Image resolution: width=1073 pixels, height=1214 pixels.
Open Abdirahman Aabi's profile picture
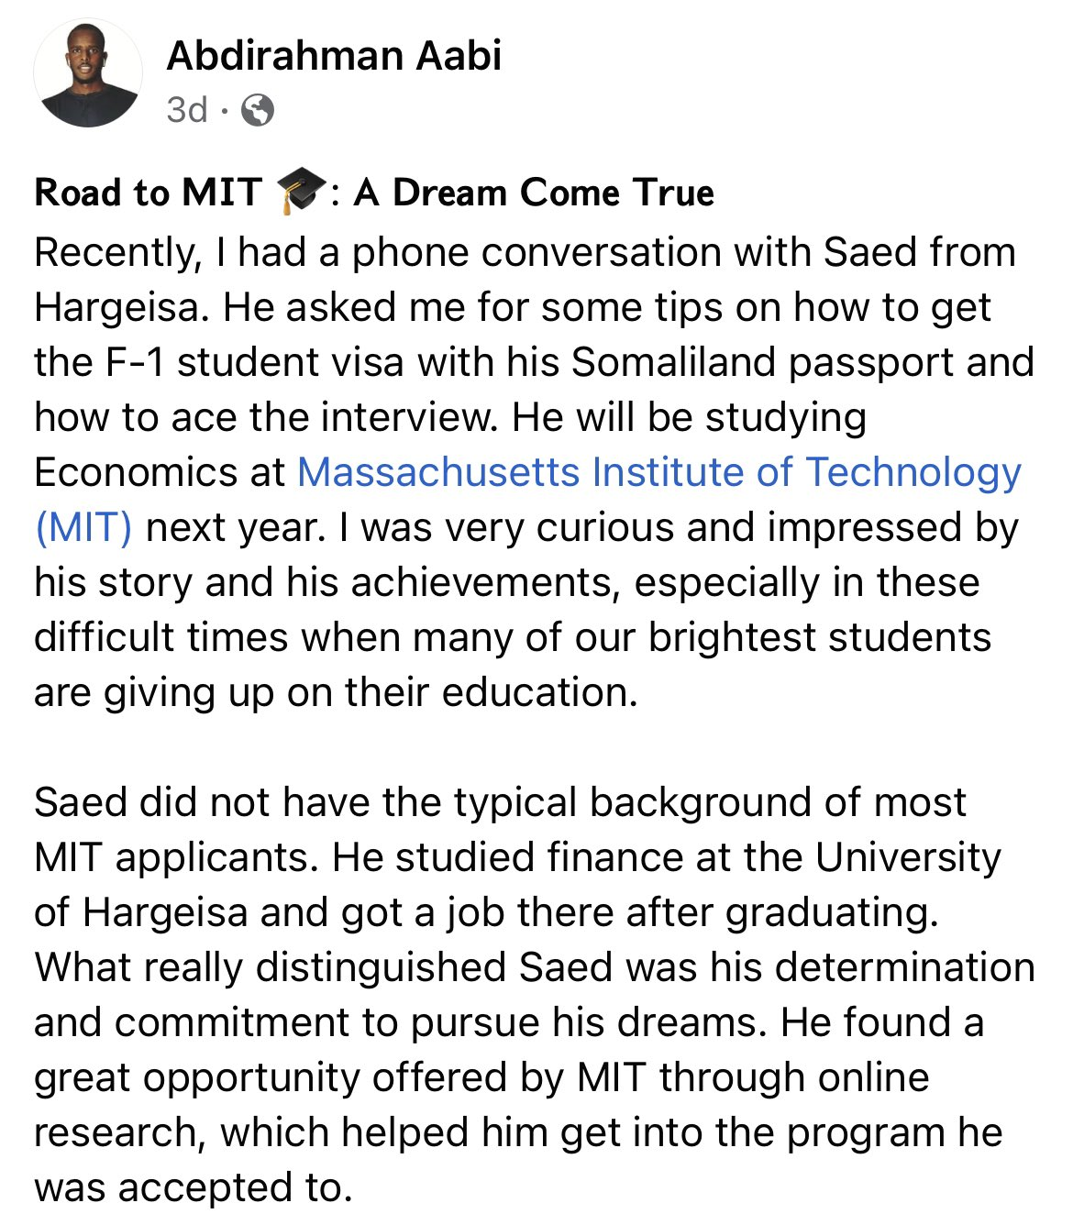(x=88, y=72)
